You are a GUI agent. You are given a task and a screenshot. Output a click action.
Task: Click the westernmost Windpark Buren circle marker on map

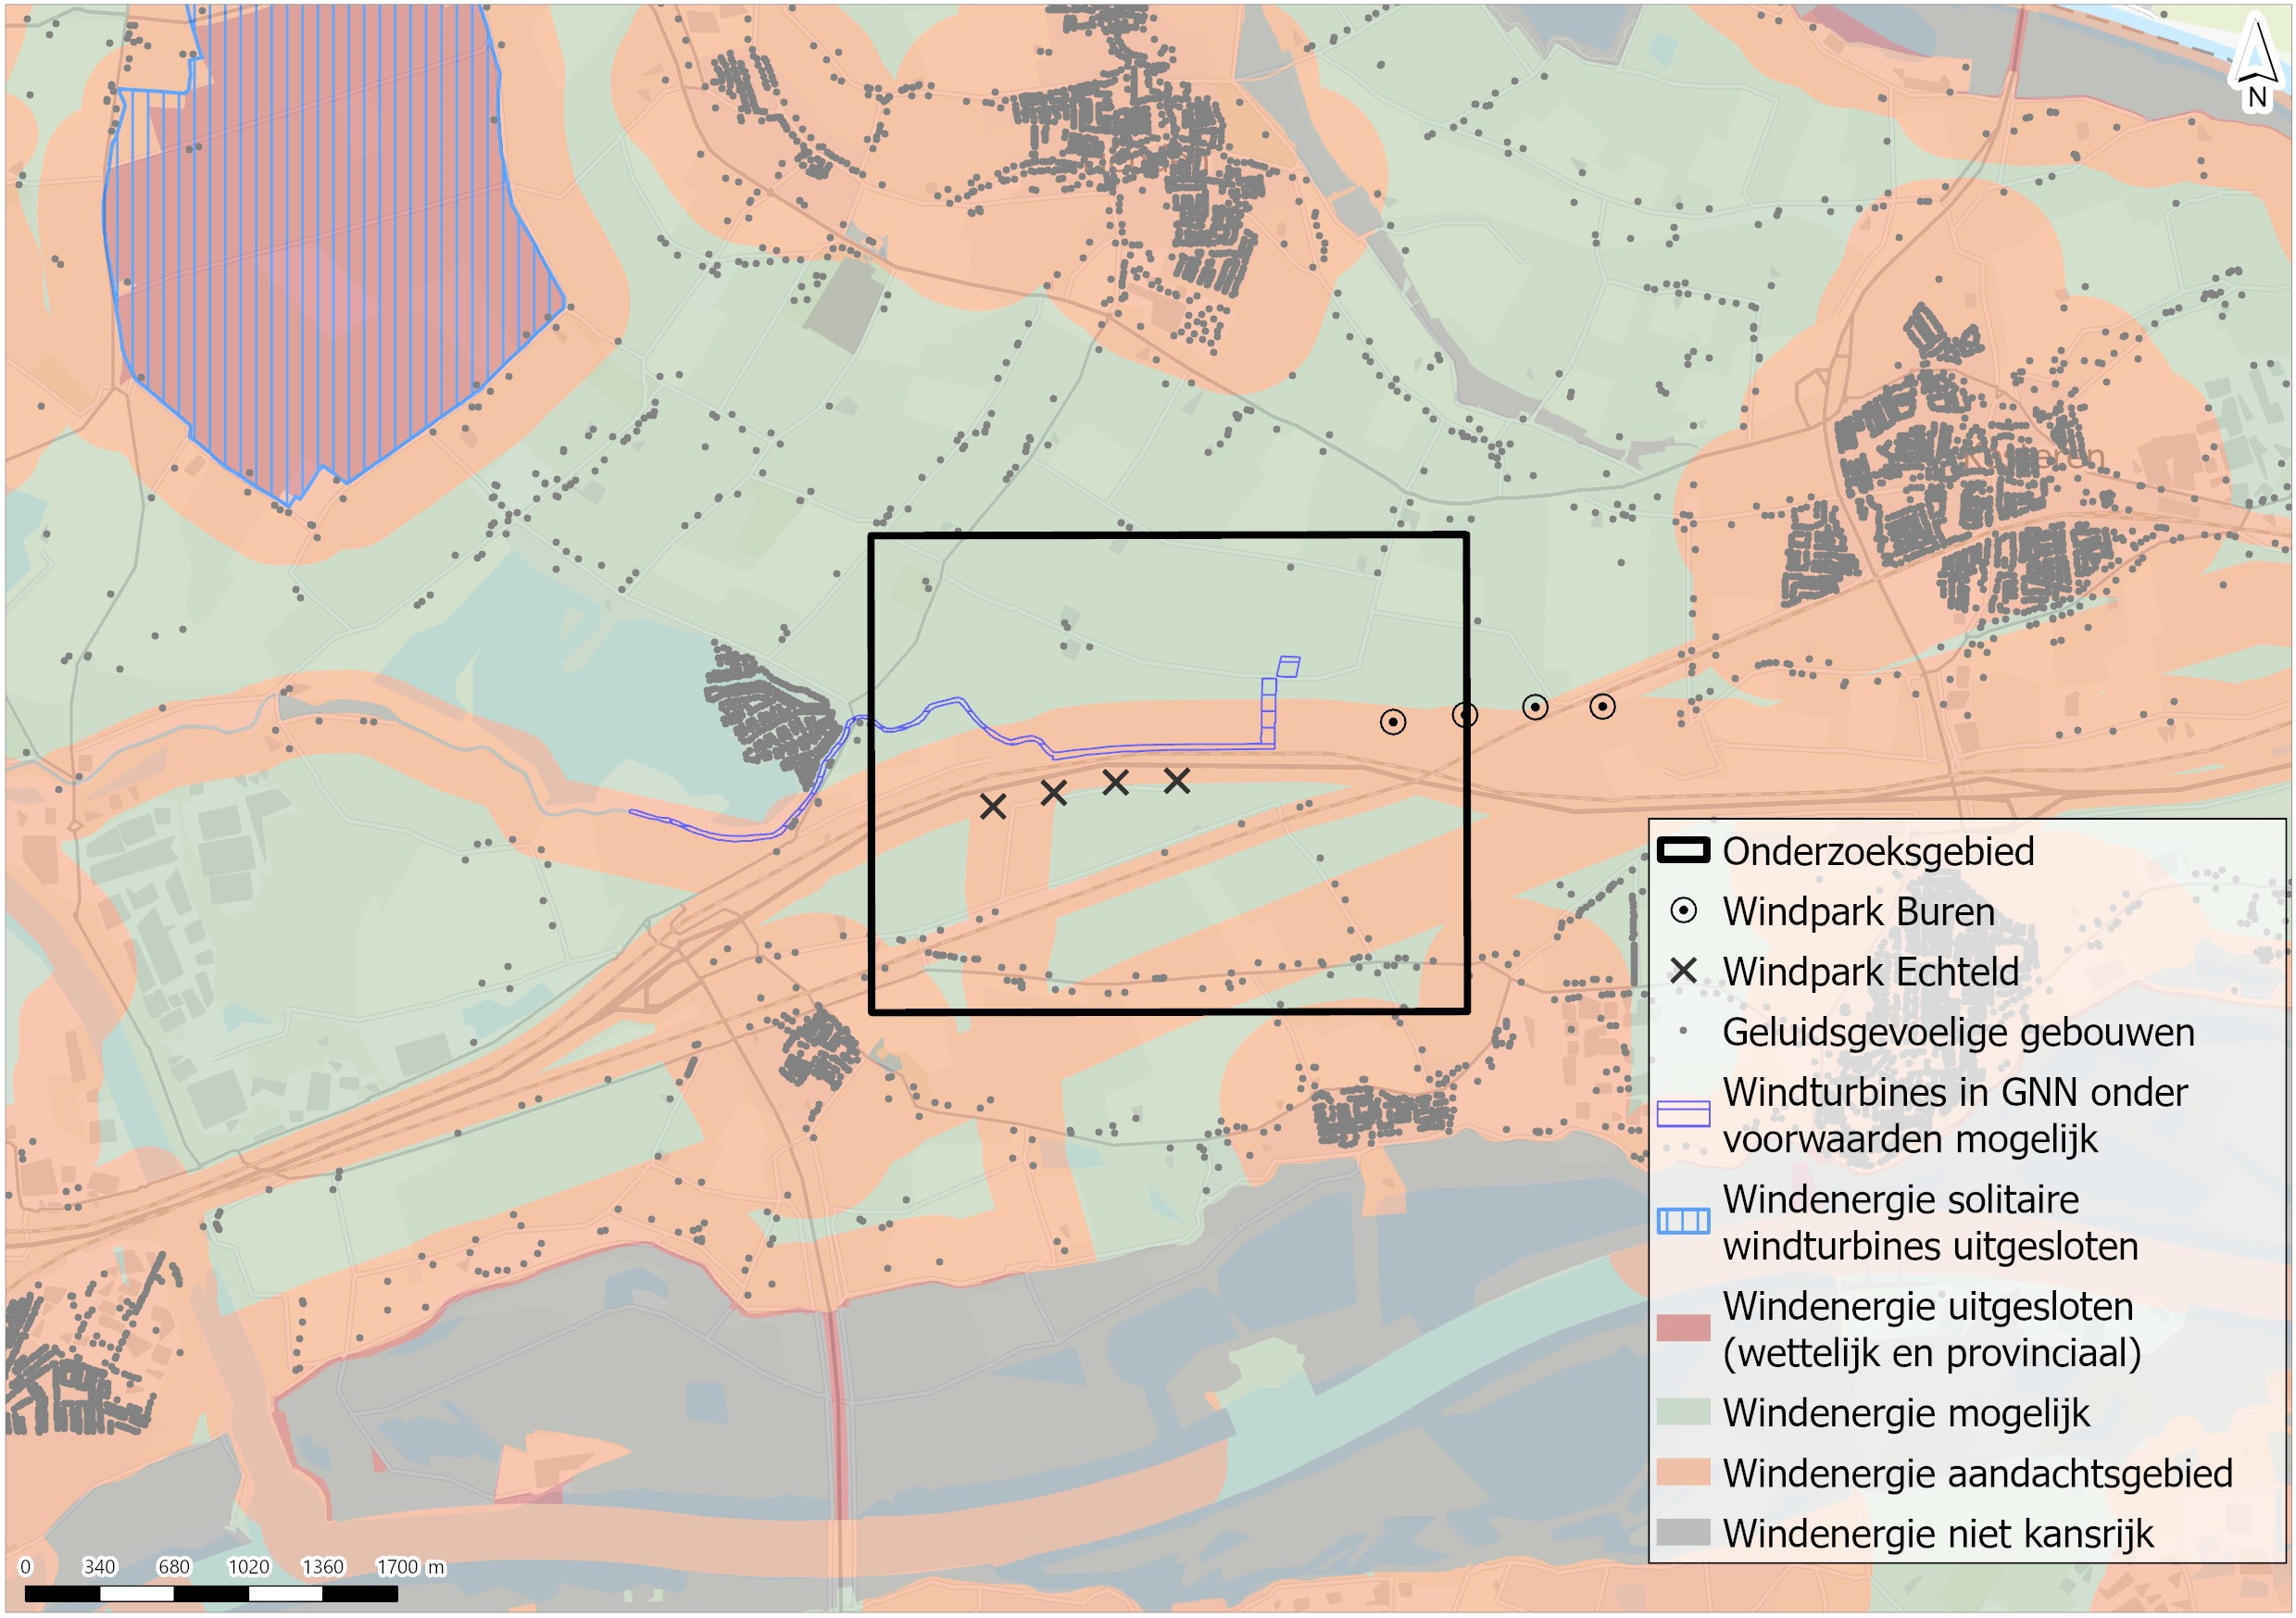point(1393,722)
